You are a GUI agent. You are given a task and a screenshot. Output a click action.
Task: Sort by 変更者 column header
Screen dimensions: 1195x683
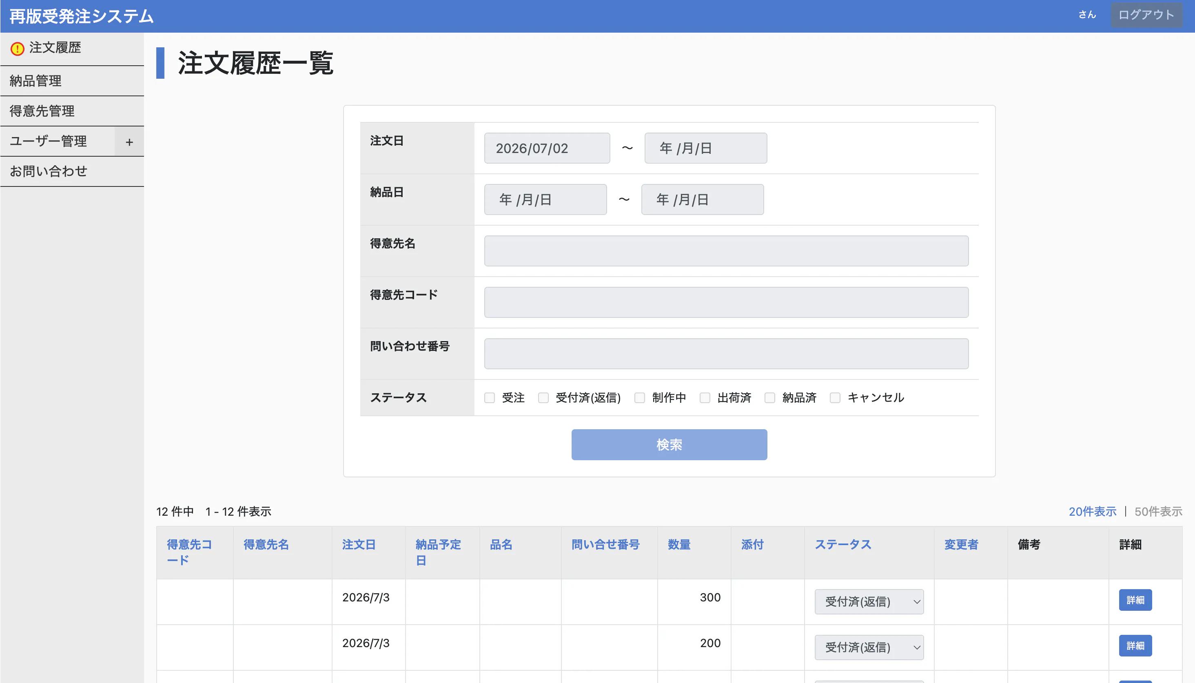point(961,545)
